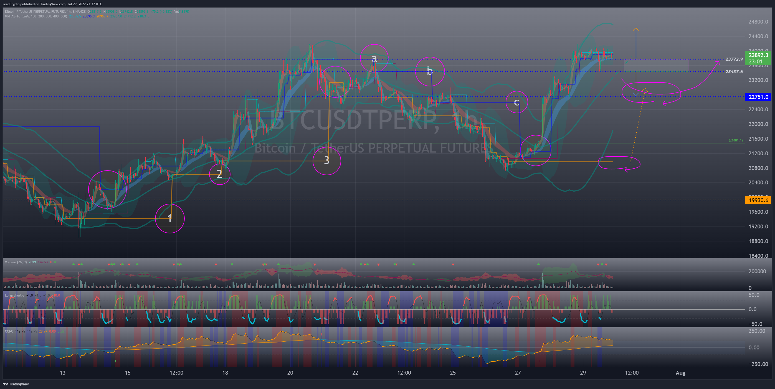Select the circle drawing labeled 3
The height and width of the screenshot is (389, 775).
[327, 161]
